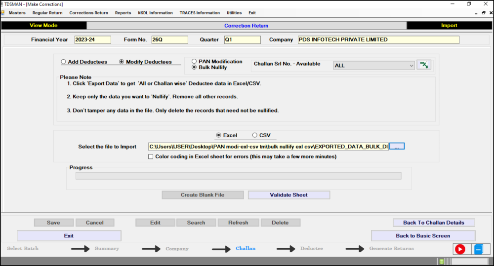Click the Create Blank File button
The height and width of the screenshot is (266, 494).
click(x=203, y=195)
